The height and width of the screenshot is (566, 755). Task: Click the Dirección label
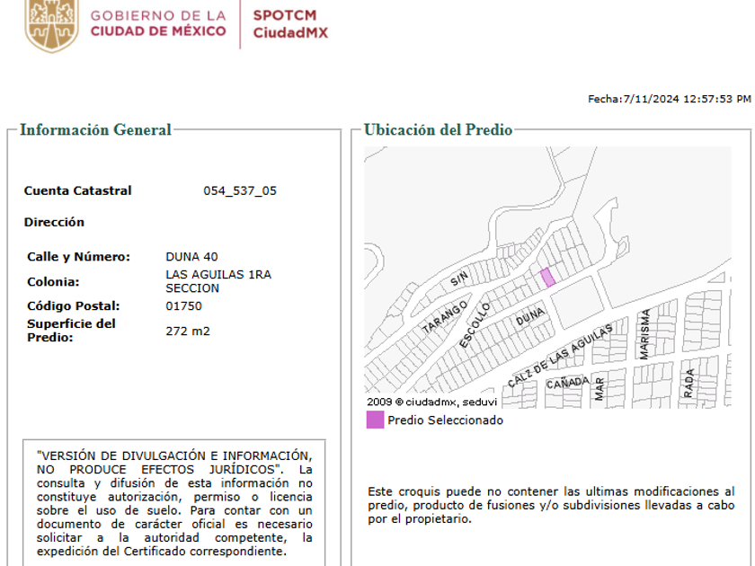54,222
